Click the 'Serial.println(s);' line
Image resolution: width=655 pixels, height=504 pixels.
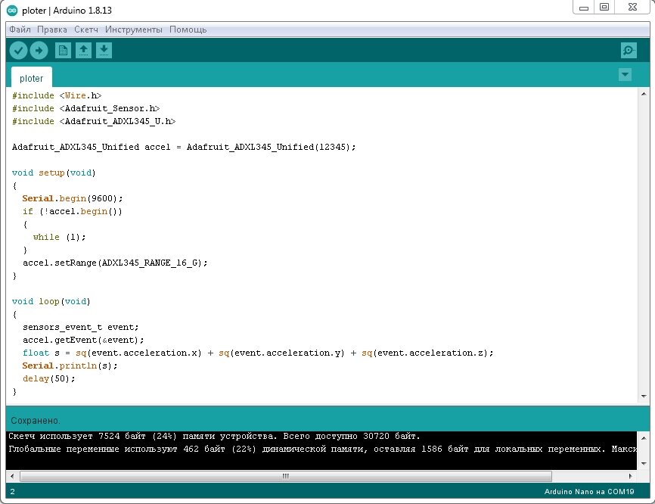(70, 366)
